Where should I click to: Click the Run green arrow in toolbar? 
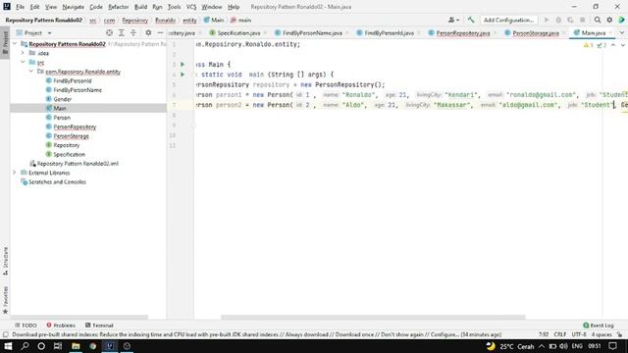click(547, 20)
